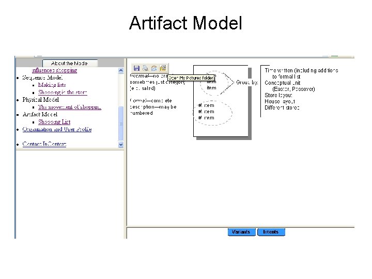Open the Making lists link
Screen dimensions: 372x279
tap(52, 85)
